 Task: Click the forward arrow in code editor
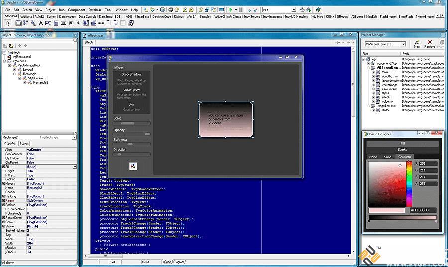[x=348, y=42]
